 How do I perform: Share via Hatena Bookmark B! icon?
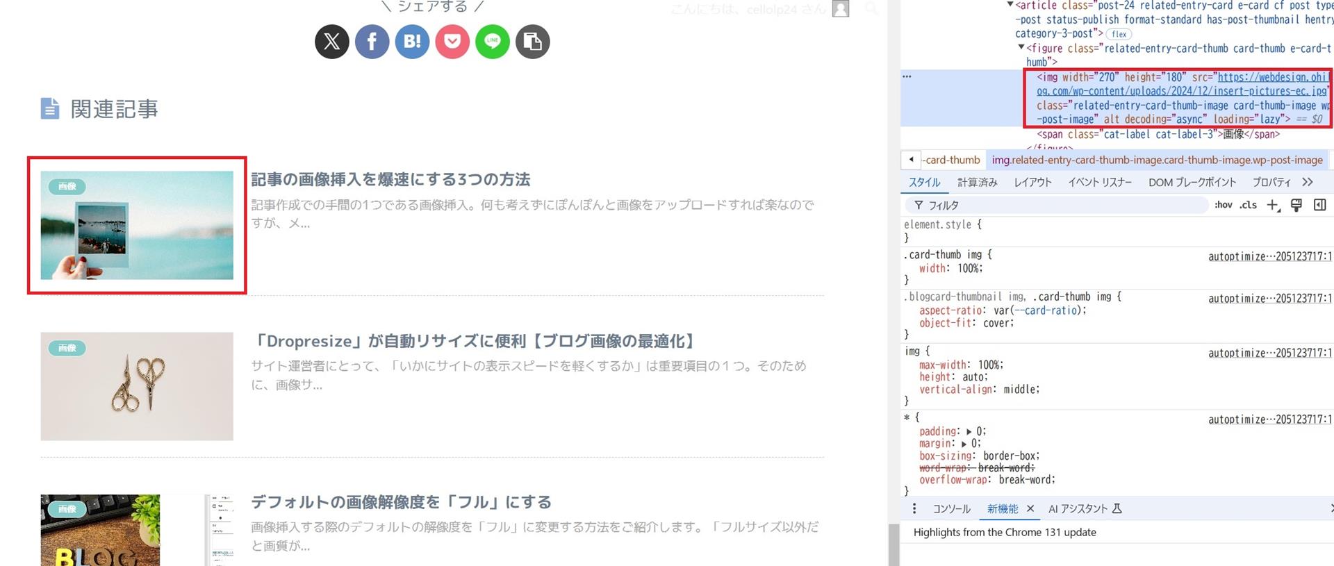tap(413, 42)
